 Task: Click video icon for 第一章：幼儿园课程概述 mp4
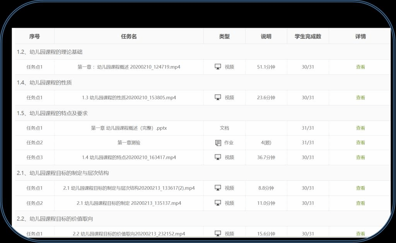click(x=218, y=67)
